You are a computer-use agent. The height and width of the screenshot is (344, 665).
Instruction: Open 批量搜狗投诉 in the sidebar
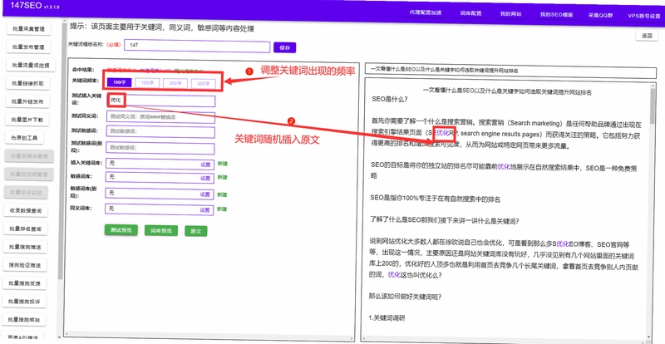point(25,302)
